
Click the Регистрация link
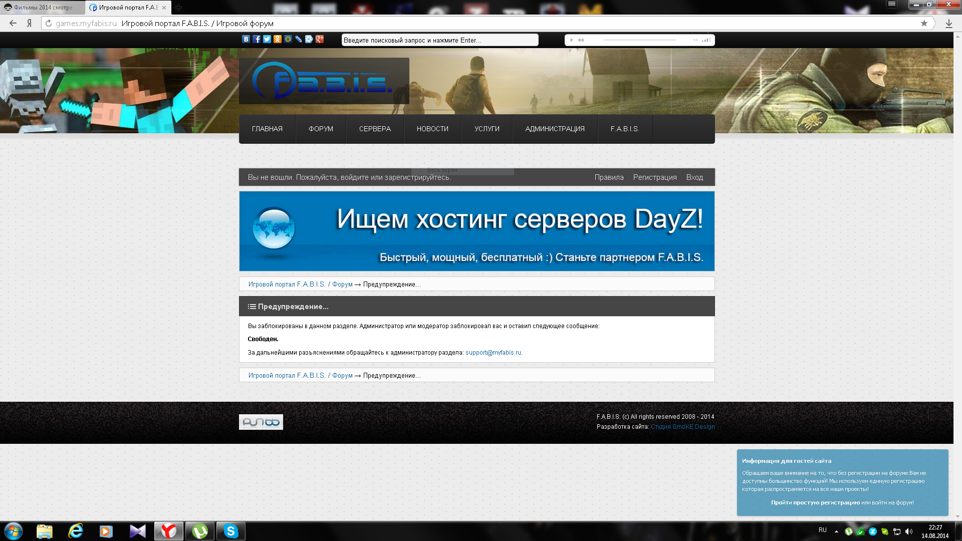[654, 177]
